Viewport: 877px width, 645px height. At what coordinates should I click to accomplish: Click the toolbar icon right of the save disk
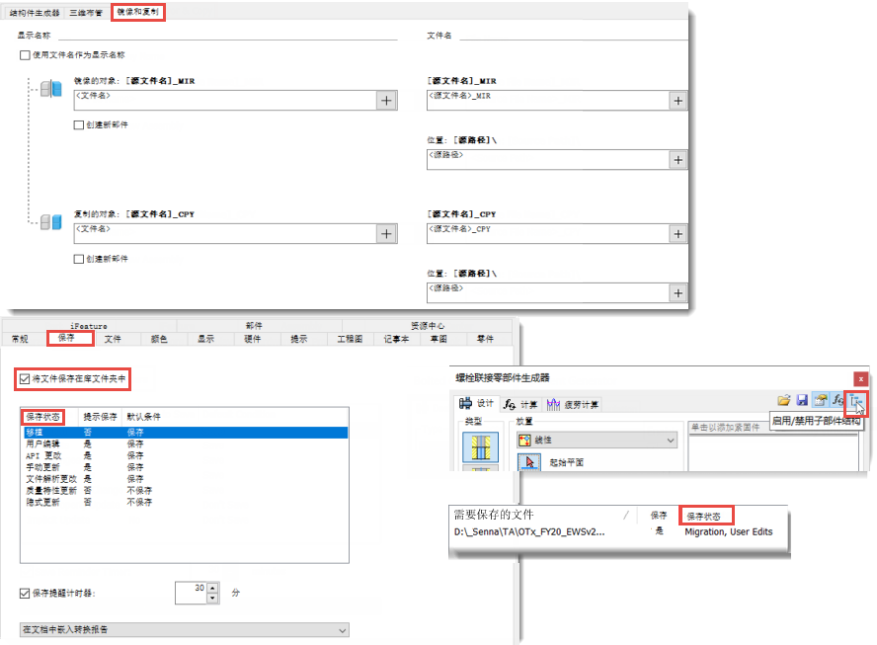[x=821, y=400]
